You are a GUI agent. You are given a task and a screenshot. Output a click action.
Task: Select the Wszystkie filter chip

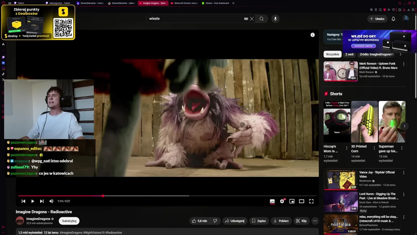pyautogui.click(x=333, y=54)
